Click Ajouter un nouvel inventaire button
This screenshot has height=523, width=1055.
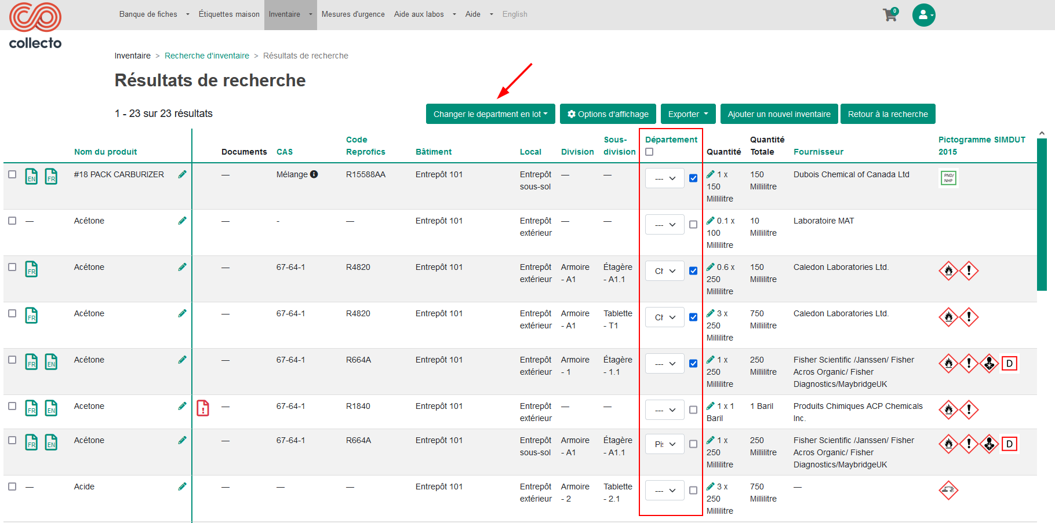click(779, 114)
